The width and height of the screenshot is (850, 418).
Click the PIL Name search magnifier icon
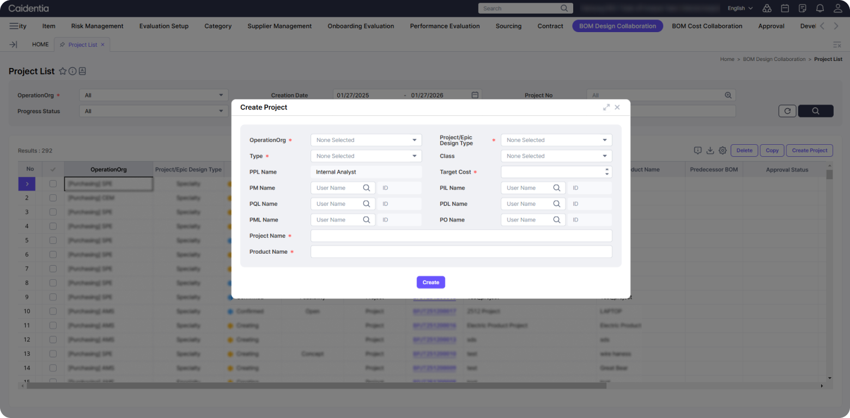point(557,188)
